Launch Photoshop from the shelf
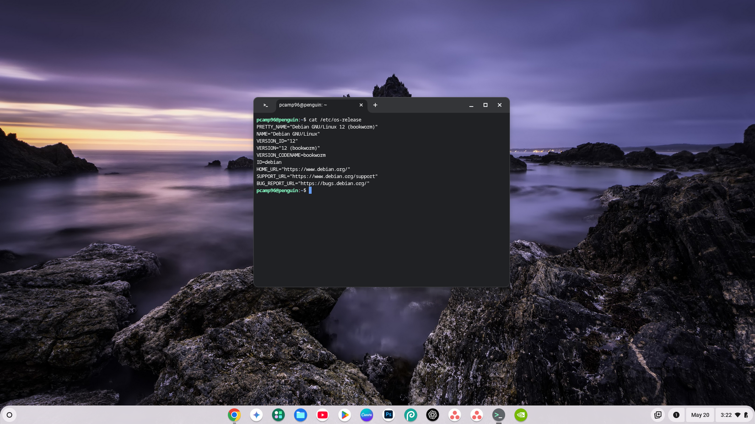Screen dimensions: 755x424 (x=388, y=415)
